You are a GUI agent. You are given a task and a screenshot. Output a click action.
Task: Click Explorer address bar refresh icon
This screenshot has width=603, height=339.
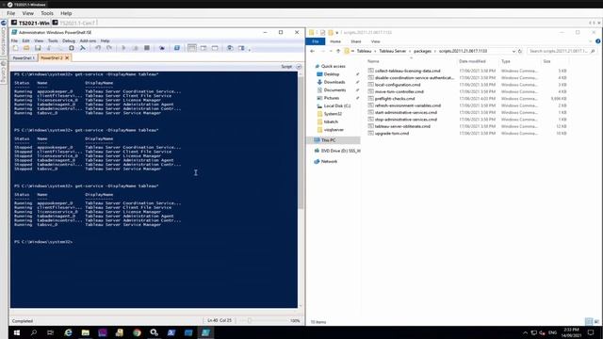(x=520, y=51)
